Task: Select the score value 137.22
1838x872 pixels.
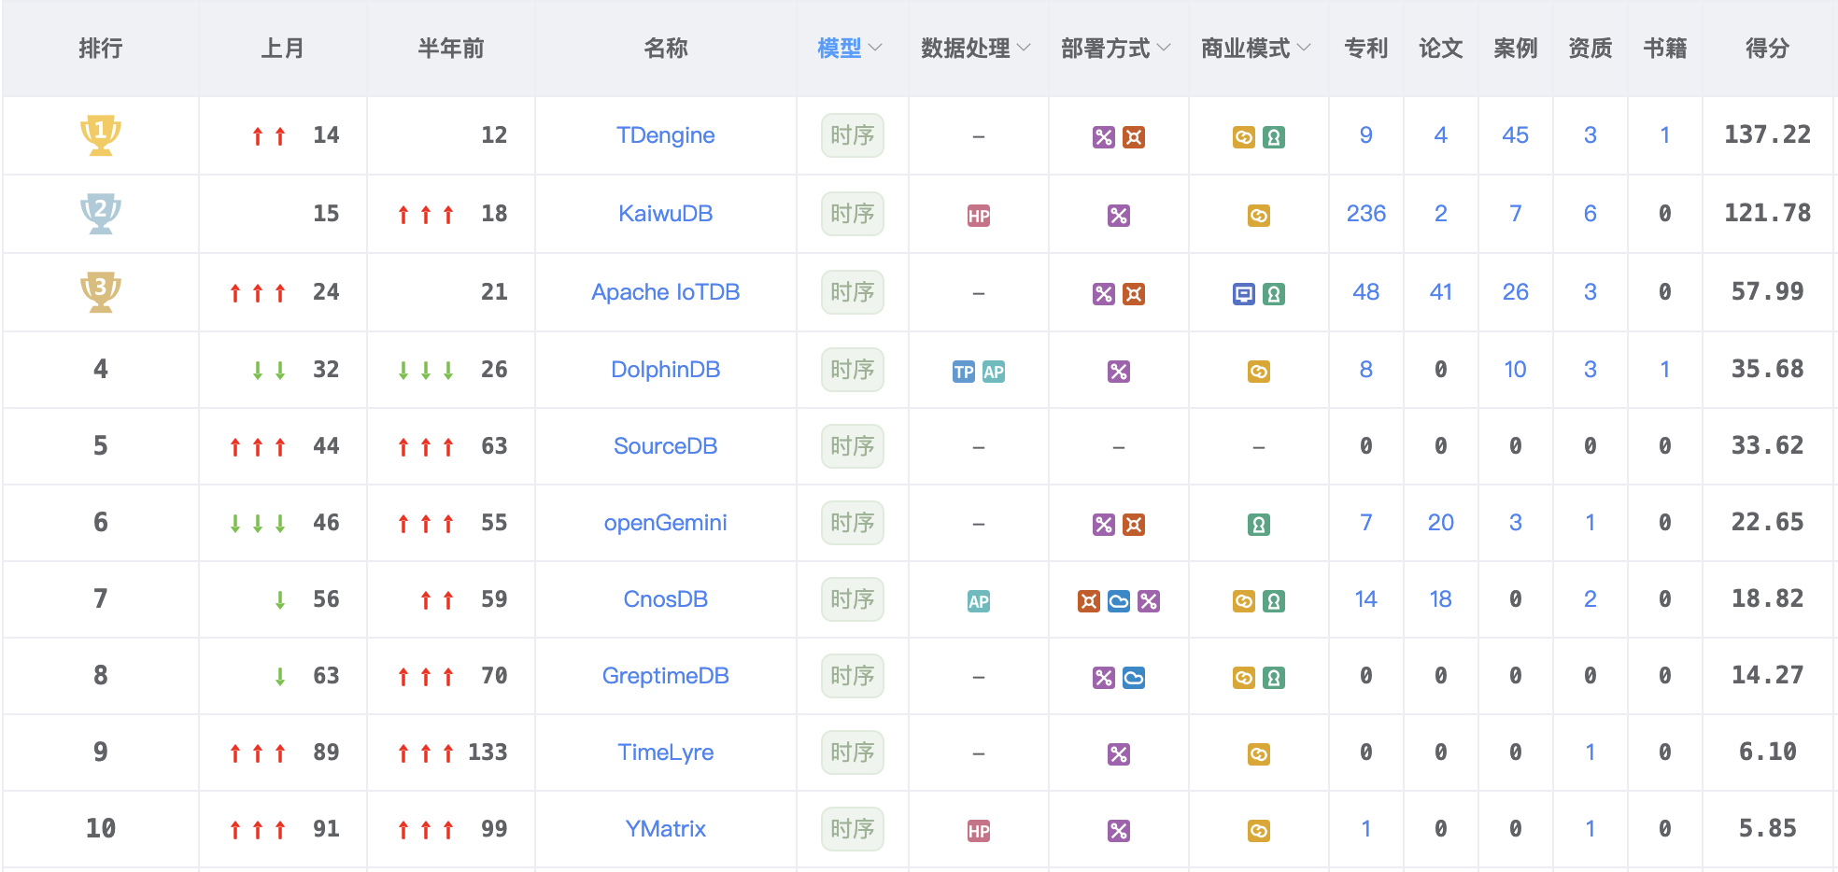Action: click(x=1768, y=135)
